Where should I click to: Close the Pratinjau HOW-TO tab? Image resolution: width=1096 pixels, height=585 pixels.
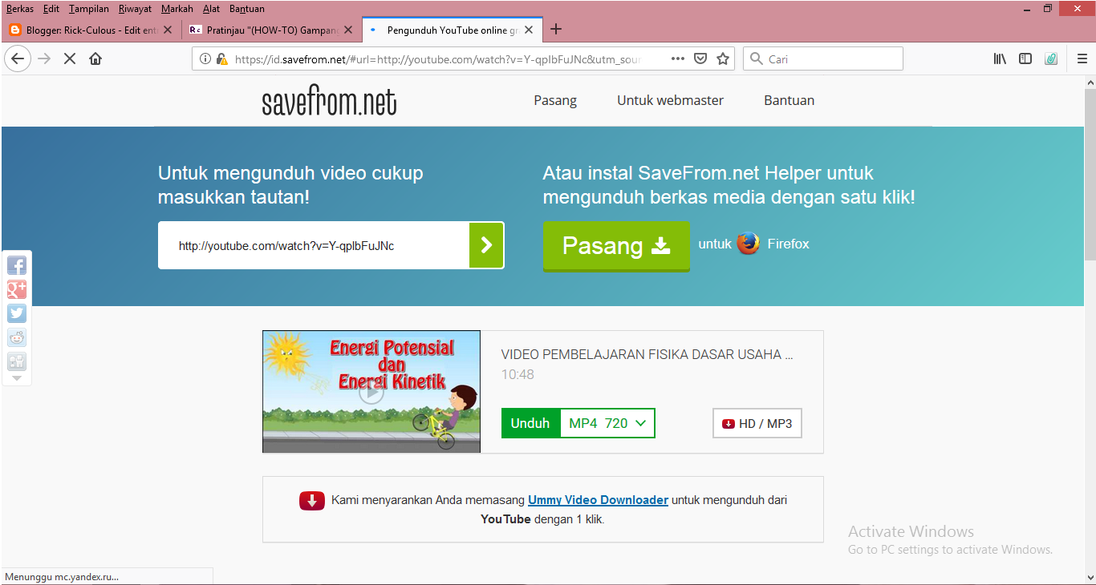347,30
